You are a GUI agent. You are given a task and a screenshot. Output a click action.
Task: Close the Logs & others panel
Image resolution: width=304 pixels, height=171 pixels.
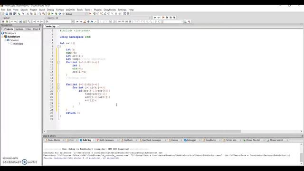(302, 136)
